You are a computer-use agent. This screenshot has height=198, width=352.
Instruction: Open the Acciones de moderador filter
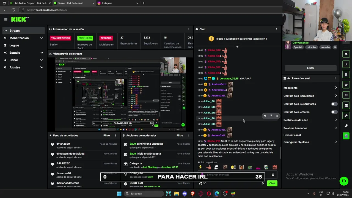(180, 136)
